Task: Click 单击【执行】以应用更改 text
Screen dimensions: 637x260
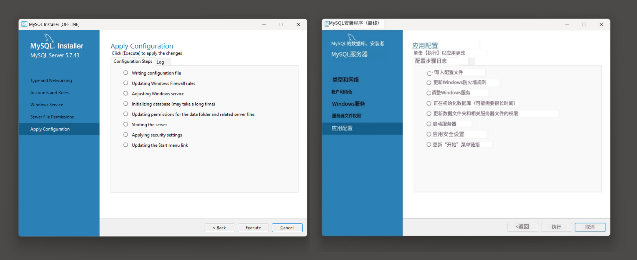Action: [439, 53]
